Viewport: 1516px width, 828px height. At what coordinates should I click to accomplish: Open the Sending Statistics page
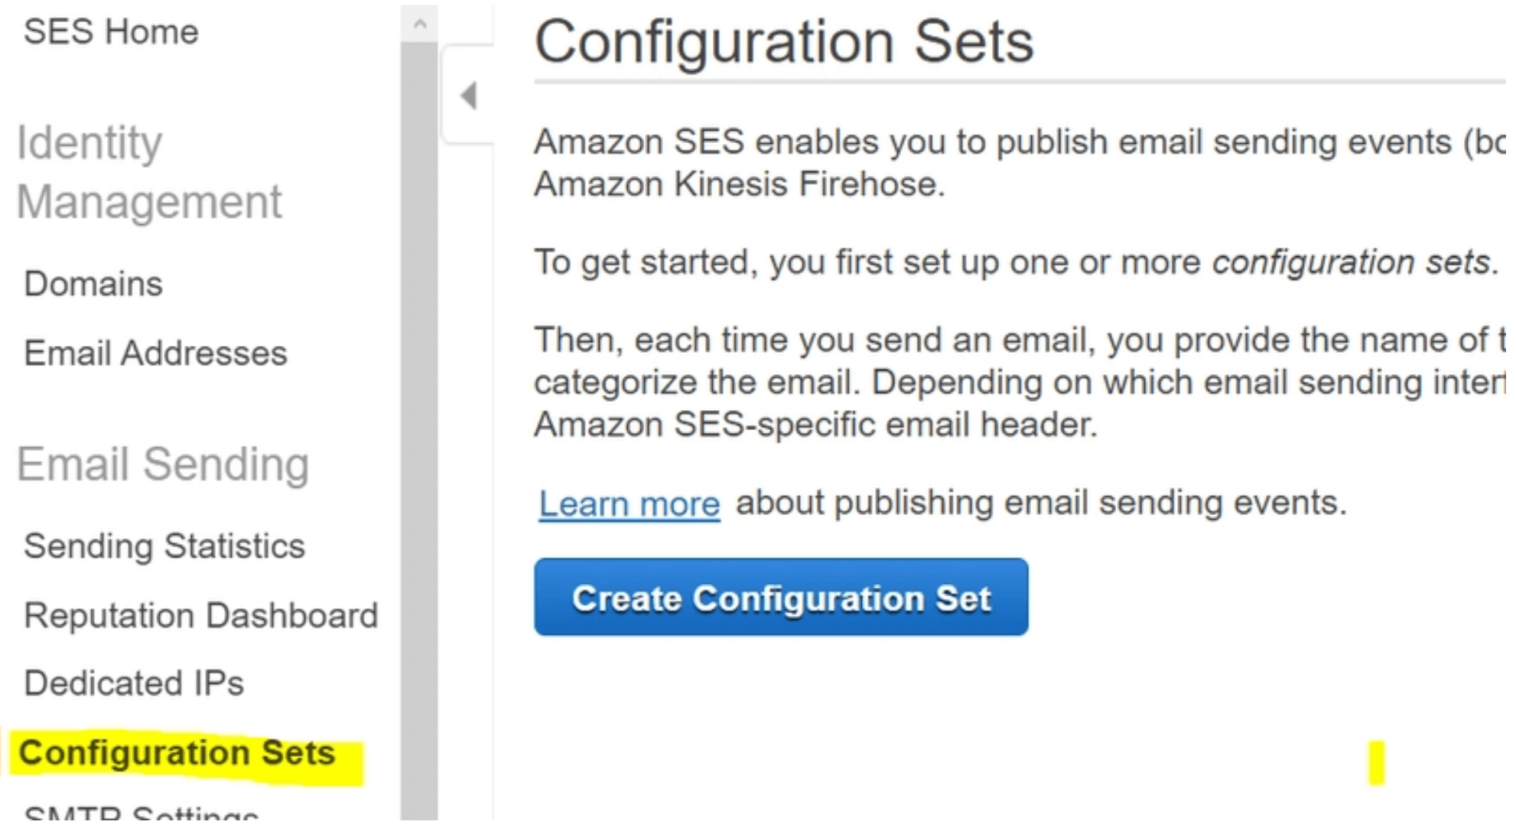tap(164, 546)
